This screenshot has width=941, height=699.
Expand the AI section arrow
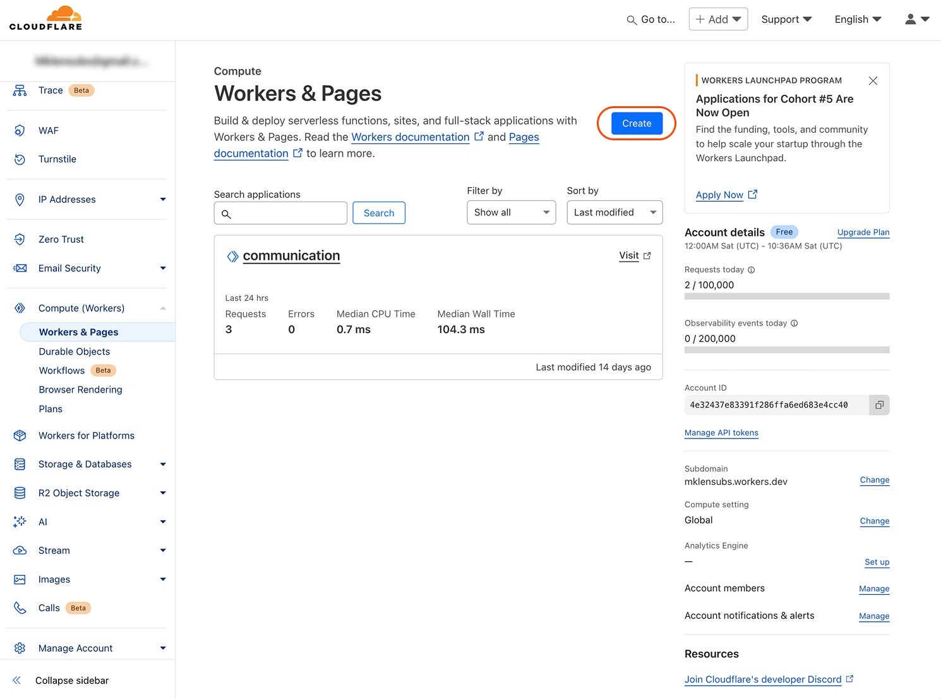point(163,522)
